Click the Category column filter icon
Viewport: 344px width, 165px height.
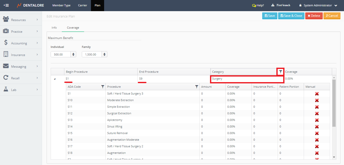(280, 72)
